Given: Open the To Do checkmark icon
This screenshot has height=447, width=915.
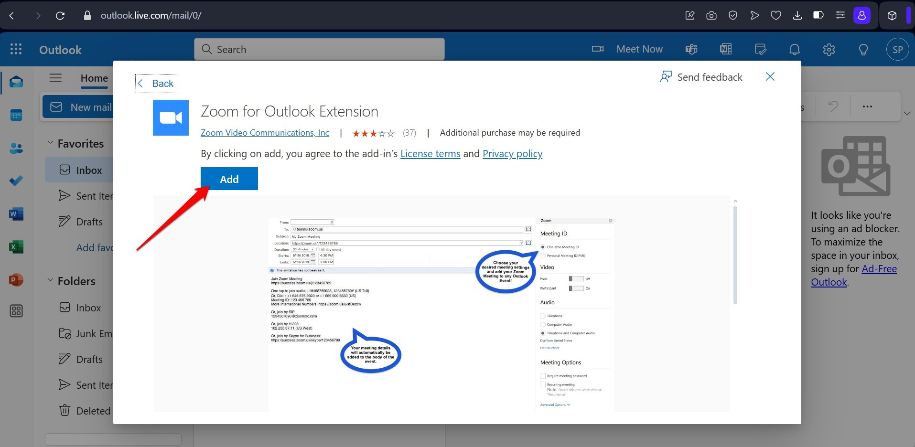Looking at the screenshot, I should click(x=16, y=181).
